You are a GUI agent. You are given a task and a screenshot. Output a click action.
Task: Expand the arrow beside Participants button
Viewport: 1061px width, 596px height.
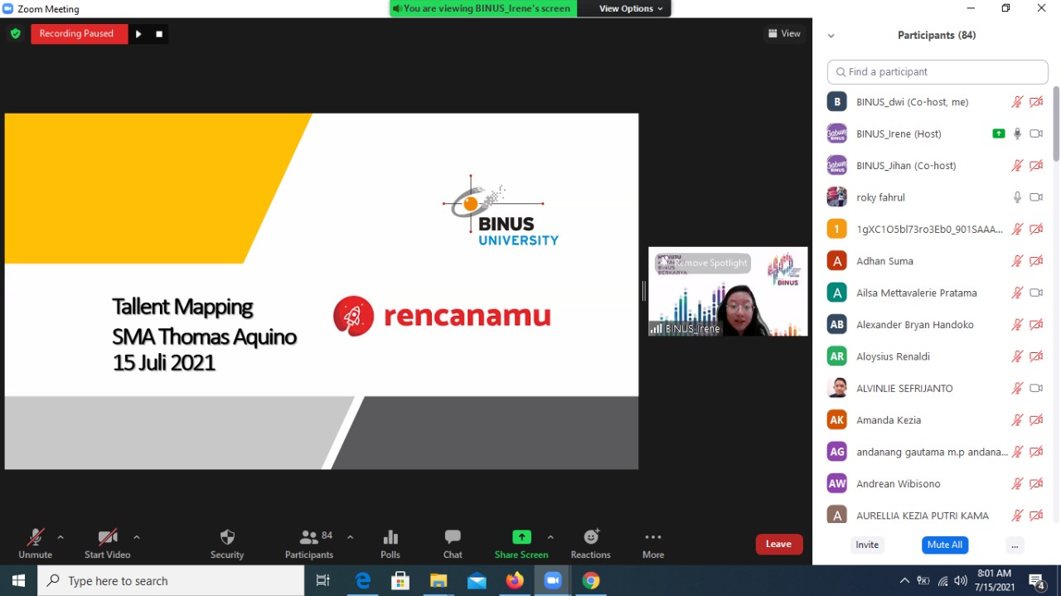point(350,537)
